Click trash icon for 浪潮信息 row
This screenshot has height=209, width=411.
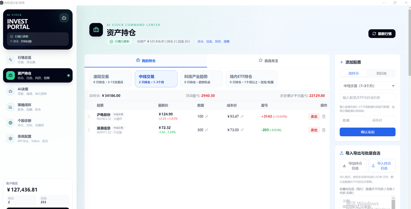click(x=324, y=130)
